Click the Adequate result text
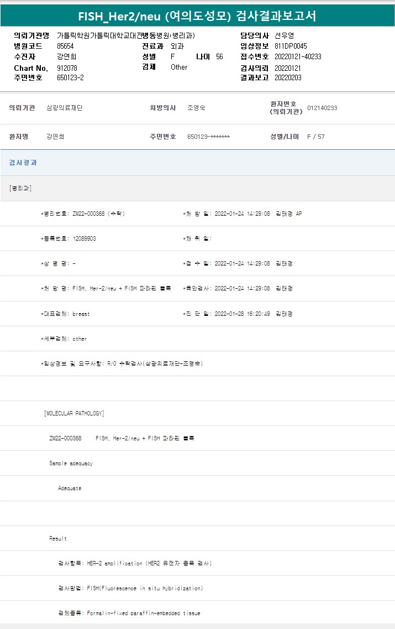395x629 pixels. tap(70, 488)
